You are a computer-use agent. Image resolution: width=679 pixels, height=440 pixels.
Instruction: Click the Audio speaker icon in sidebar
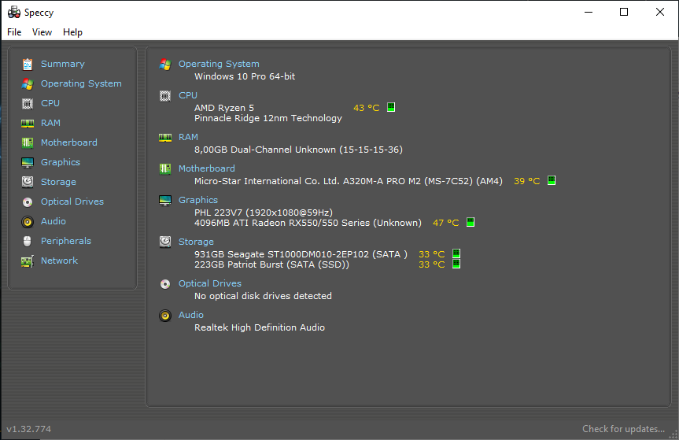(x=28, y=222)
